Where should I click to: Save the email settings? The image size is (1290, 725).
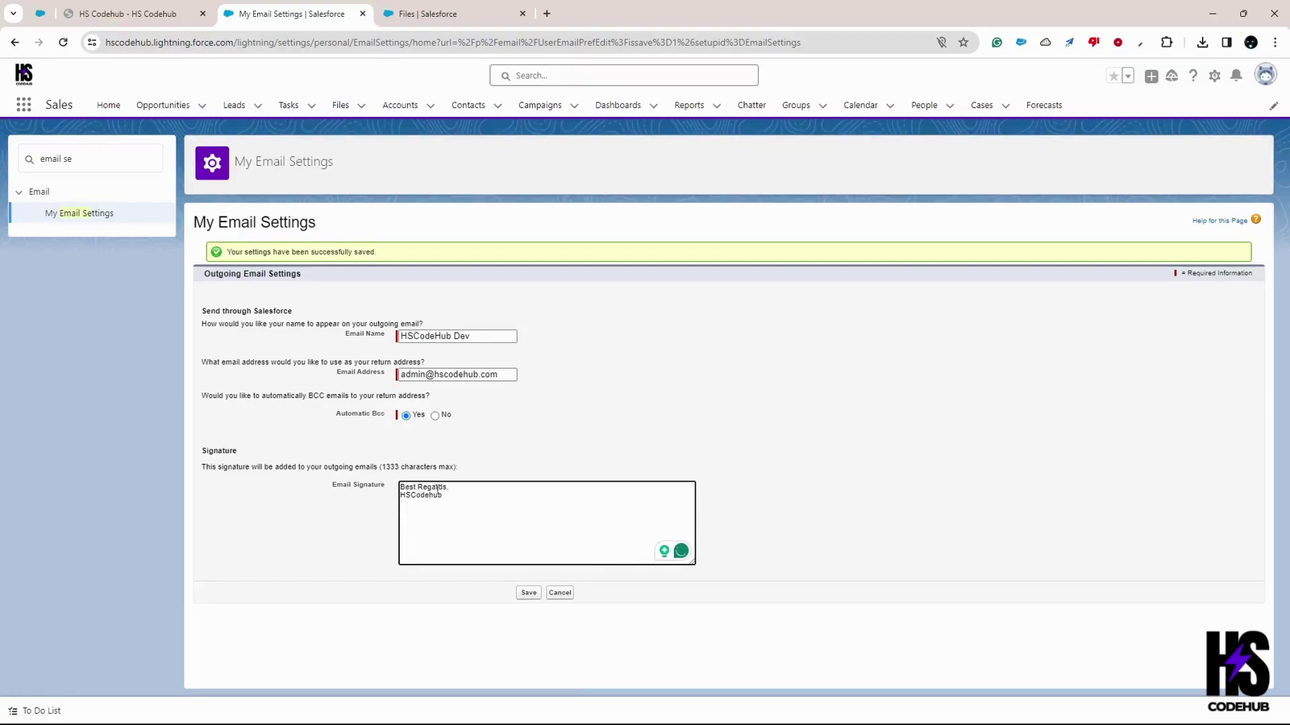coord(529,593)
